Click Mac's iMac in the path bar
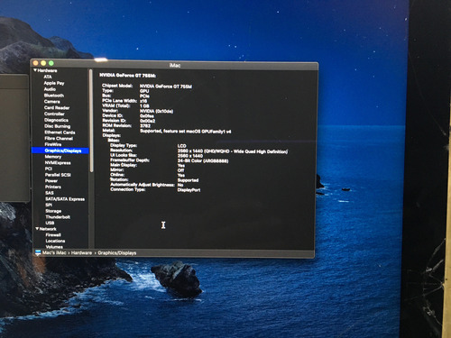This screenshot has height=338, width=451. (x=54, y=252)
